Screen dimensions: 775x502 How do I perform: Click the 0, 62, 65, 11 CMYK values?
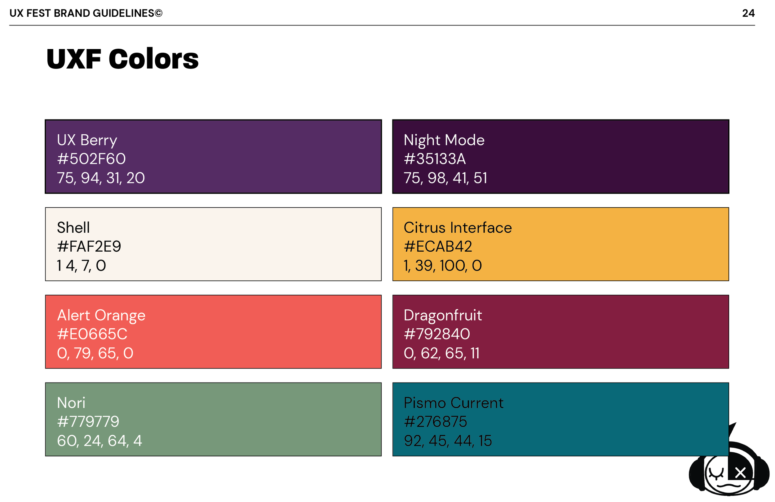(x=442, y=353)
